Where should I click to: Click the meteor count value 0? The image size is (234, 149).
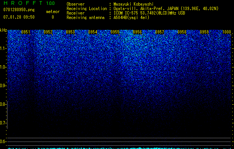tap(53, 17)
